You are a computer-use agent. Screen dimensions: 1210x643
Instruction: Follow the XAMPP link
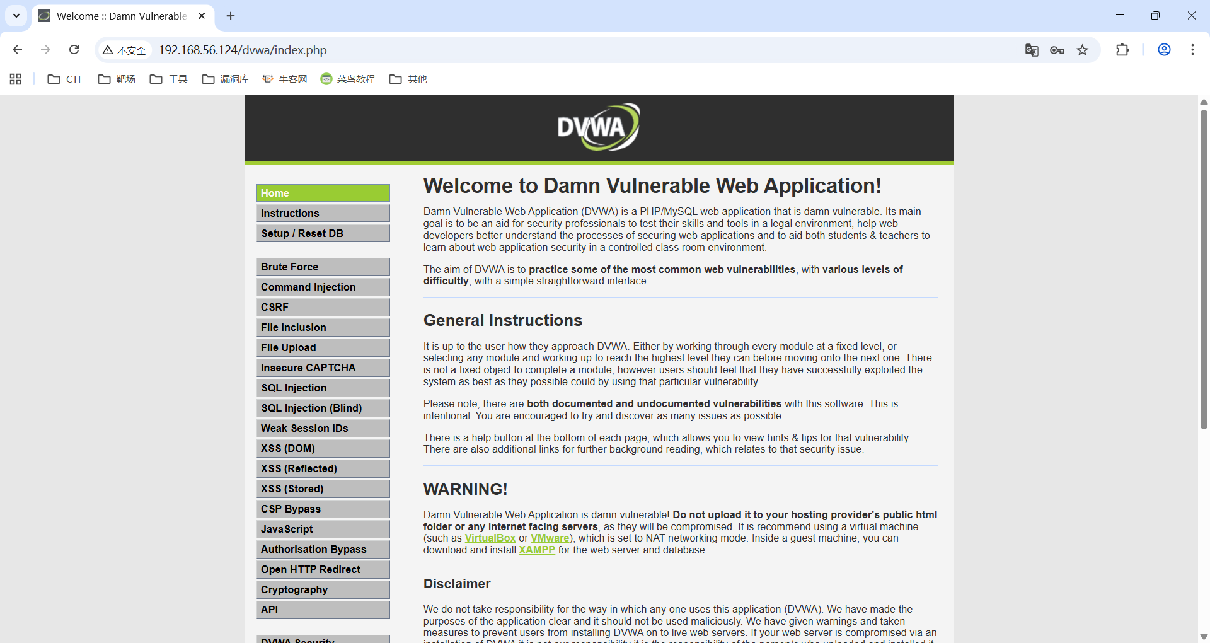tap(537, 550)
